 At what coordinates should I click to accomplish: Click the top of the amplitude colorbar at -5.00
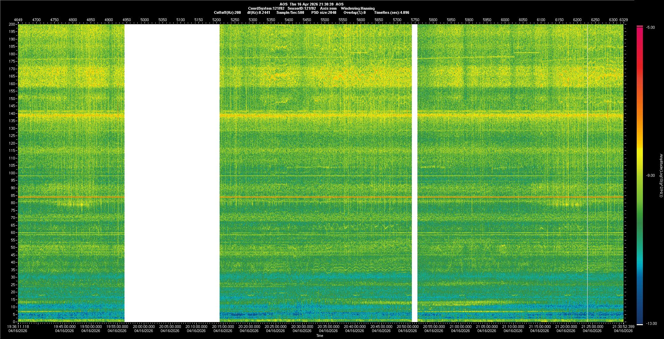[640, 27]
